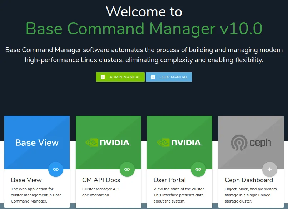Click the blue Base View card image
The image size is (288, 209).
[37, 142]
